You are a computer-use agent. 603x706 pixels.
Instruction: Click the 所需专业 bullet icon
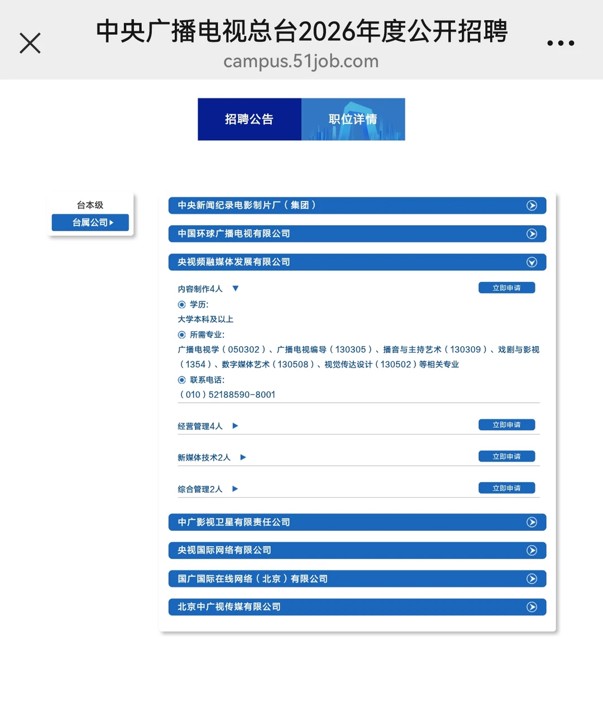pyautogui.click(x=181, y=335)
